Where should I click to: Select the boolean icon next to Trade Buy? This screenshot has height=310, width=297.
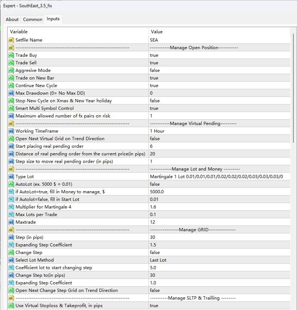tap(11, 55)
